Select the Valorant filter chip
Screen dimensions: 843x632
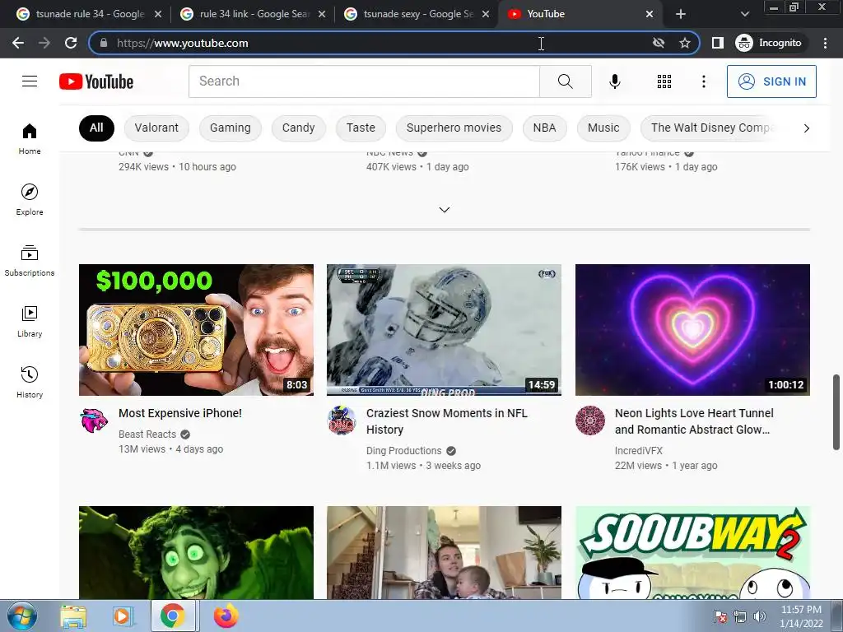(156, 128)
